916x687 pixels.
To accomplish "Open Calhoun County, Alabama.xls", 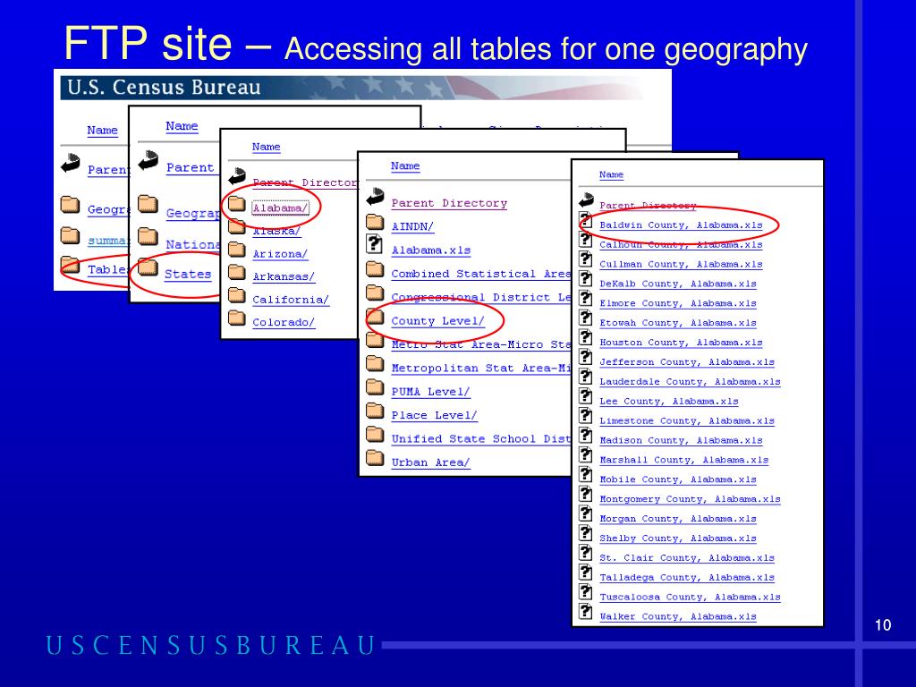I will pos(681,245).
